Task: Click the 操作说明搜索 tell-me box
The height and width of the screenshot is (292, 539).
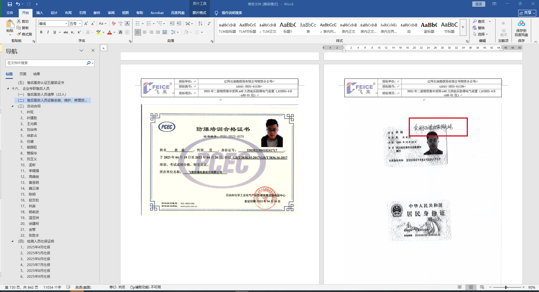Action: click(x=232, y=13)
